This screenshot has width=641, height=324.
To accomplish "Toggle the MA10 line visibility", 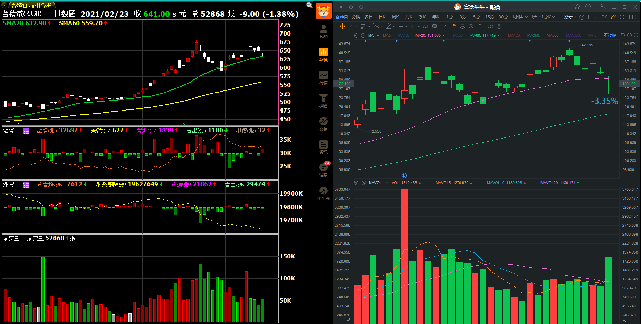I will pos(403,35).
